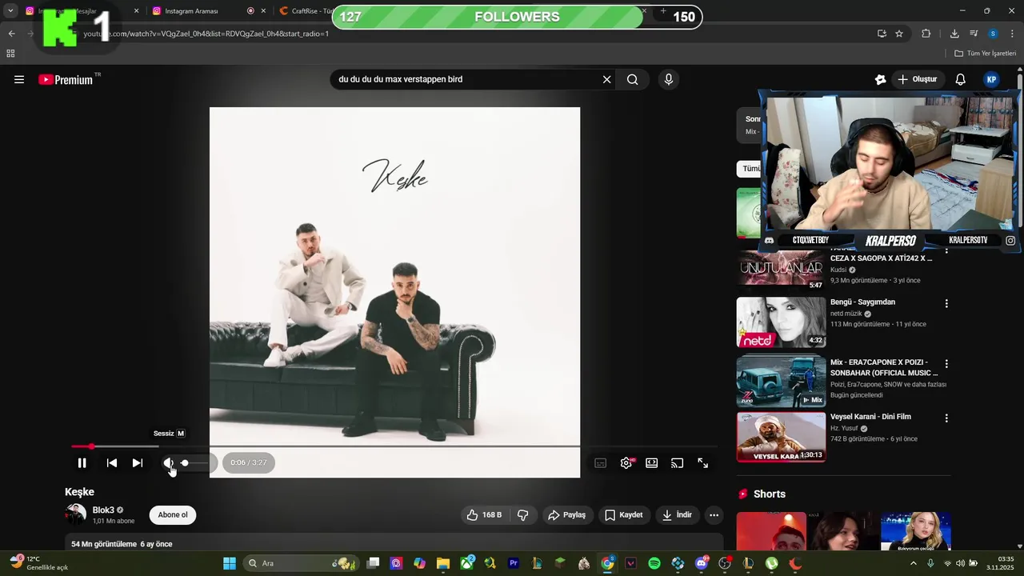Save video with Kaydet button
This screenshot has width=1024, height=576.
coord(624,515)
